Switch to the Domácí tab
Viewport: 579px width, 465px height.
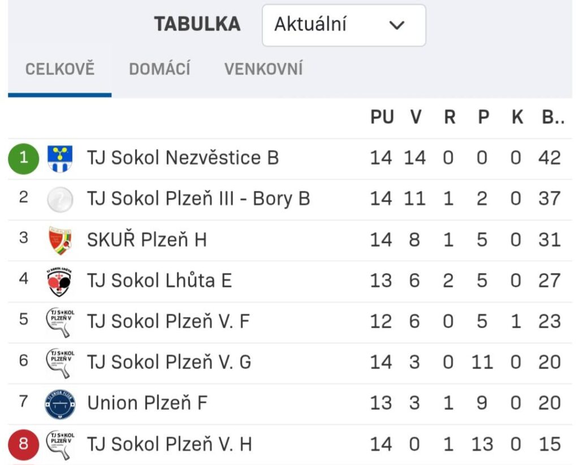(x=159, y=69)
